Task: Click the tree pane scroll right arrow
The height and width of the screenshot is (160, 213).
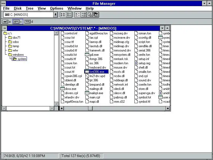Action: [x=52, y=109]
